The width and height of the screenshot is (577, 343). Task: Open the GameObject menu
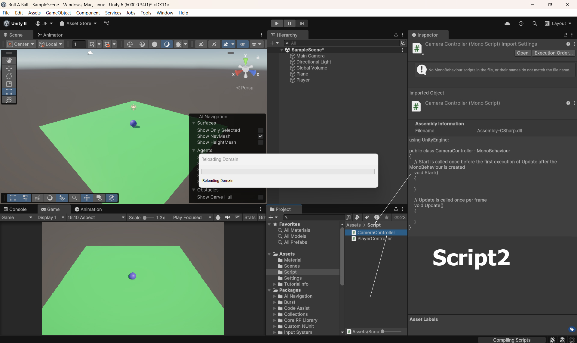58,13
